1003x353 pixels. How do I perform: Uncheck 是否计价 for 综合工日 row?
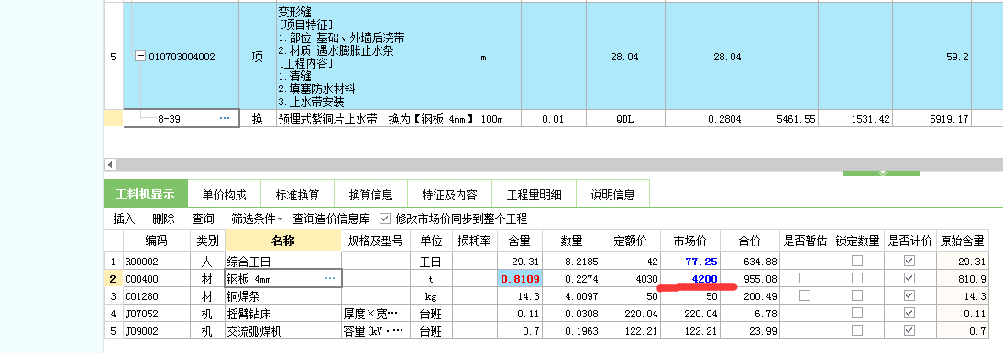(x=909, y=261)
